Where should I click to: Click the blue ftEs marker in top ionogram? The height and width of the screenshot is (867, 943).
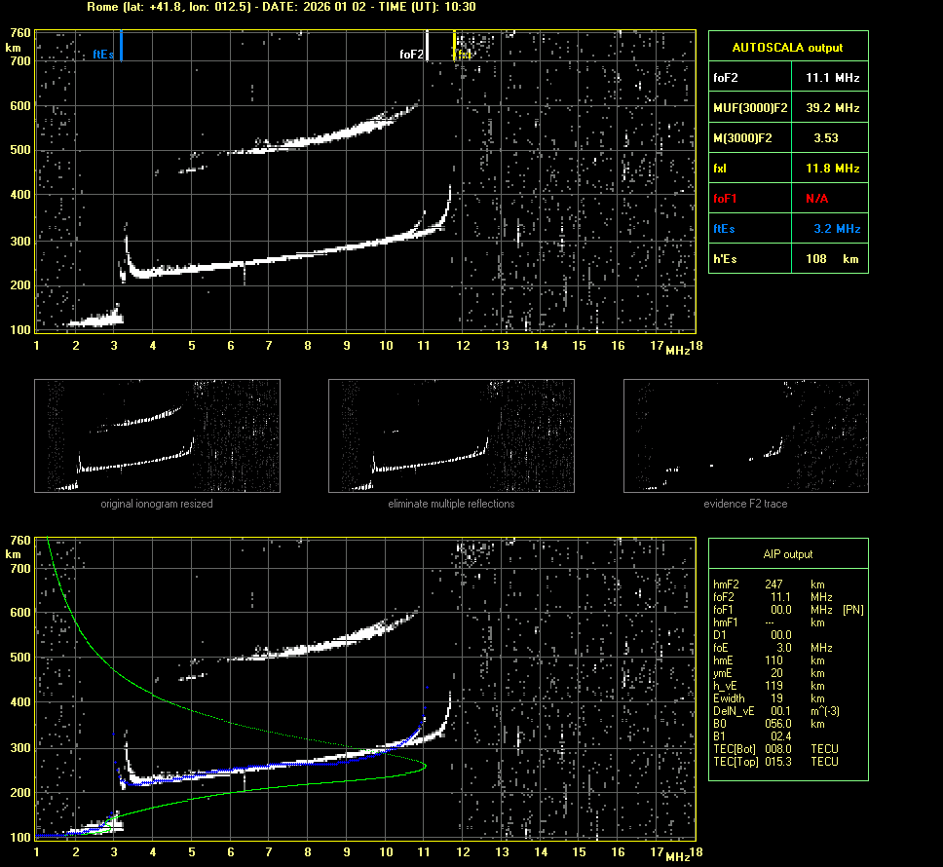tap(121, 46)
